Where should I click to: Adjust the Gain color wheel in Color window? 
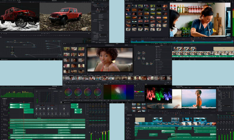point(88,92)
